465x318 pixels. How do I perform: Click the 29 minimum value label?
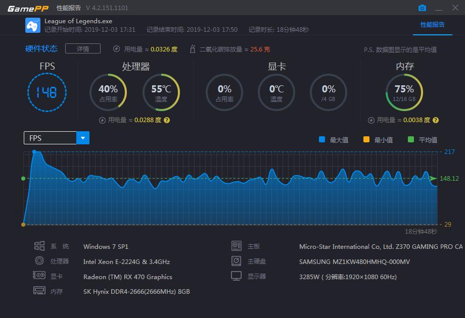pyautogui.click(x=448, y=225)
